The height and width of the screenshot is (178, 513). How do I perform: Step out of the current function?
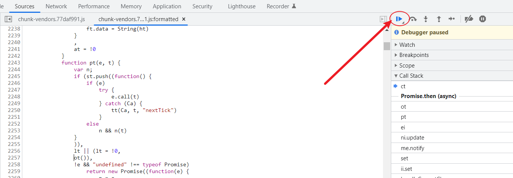tap(439, 19)
